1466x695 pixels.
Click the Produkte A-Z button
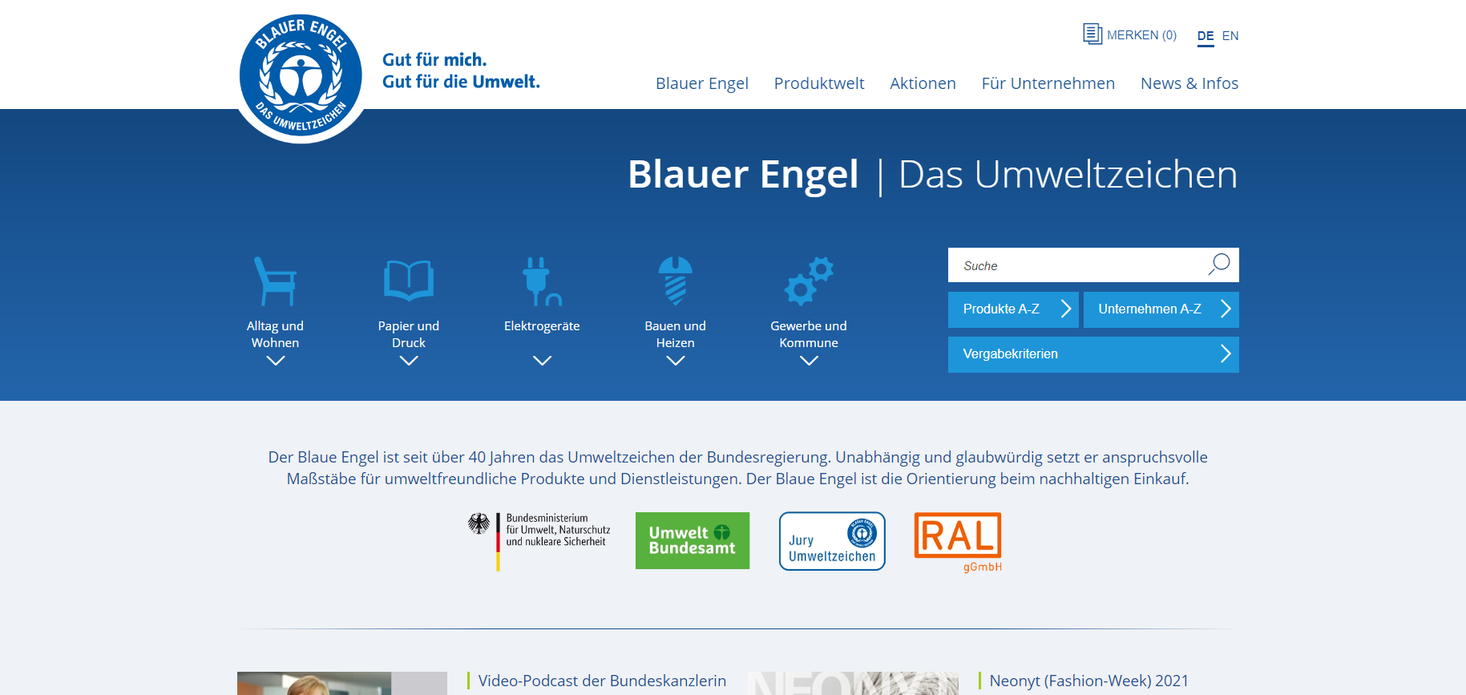click(x=1012, y=309)
